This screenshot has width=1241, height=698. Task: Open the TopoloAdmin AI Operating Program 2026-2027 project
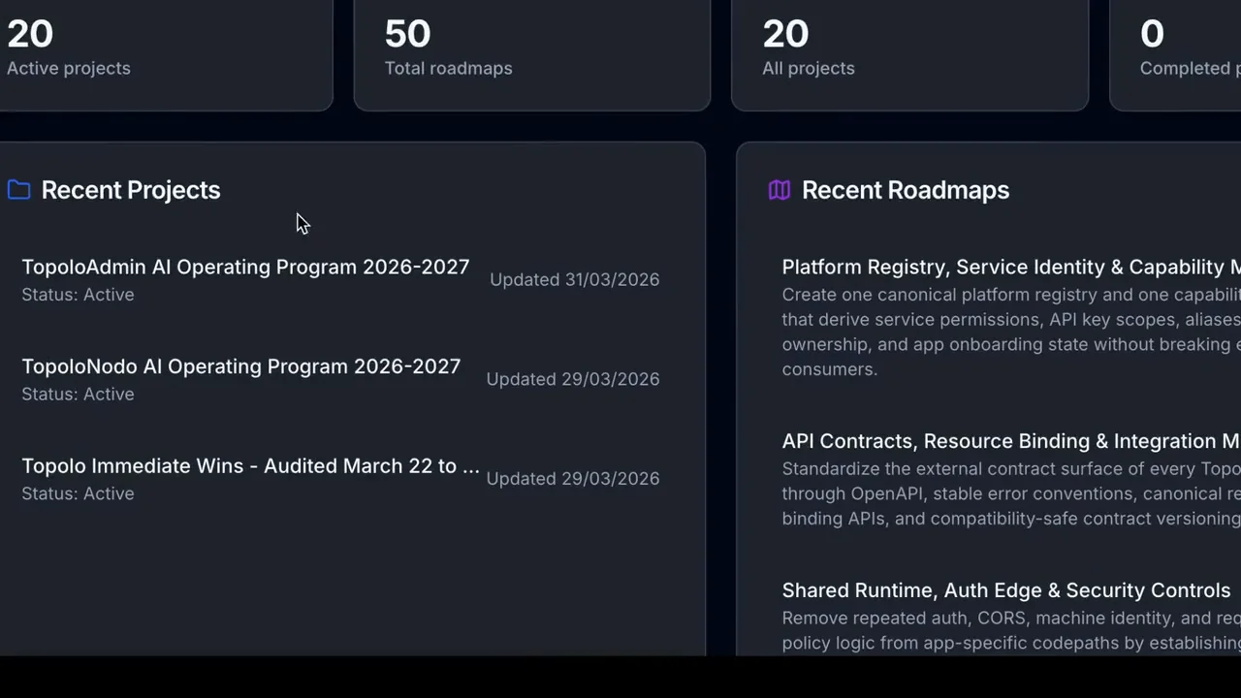point(245,267)
